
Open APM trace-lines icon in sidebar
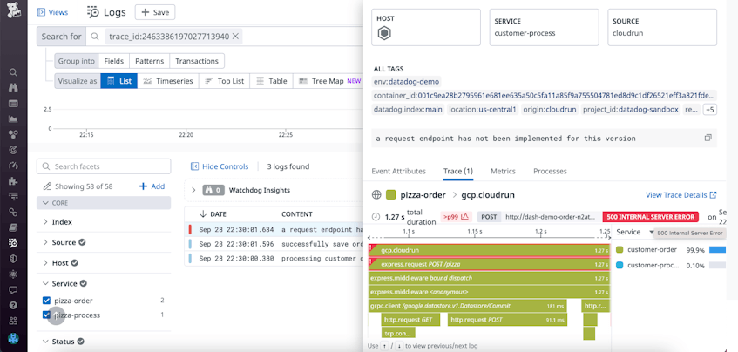point(13,196)
